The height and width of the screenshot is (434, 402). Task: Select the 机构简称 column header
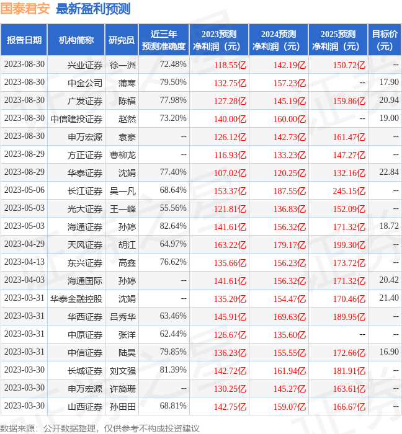(x=76, y=40)
